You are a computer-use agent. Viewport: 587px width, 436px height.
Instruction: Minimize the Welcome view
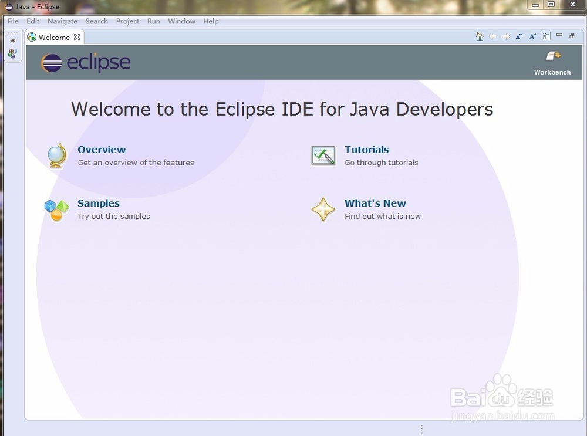(559, 35)
